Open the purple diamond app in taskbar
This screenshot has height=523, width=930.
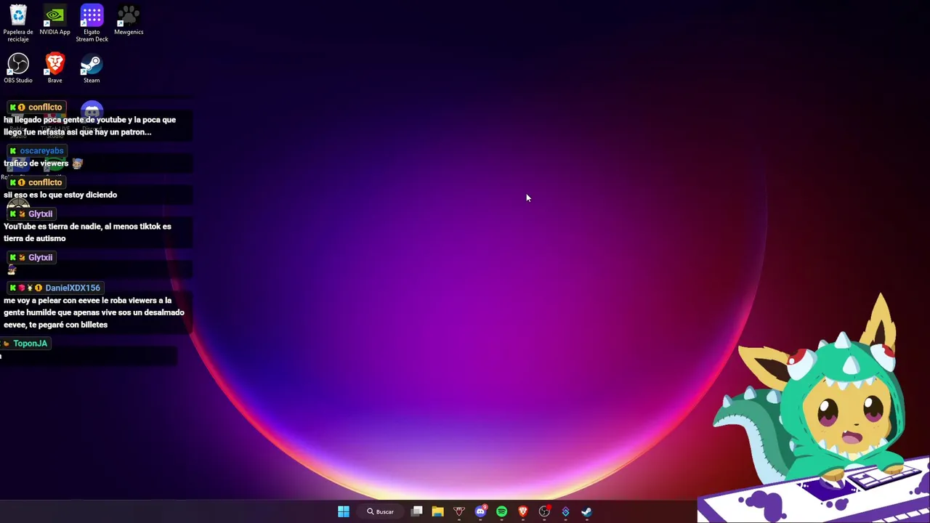[565, 511]
